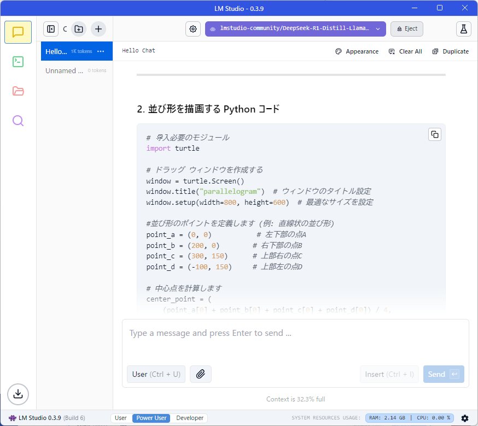Open the loaded model selector dropdown

coord(295,29)
